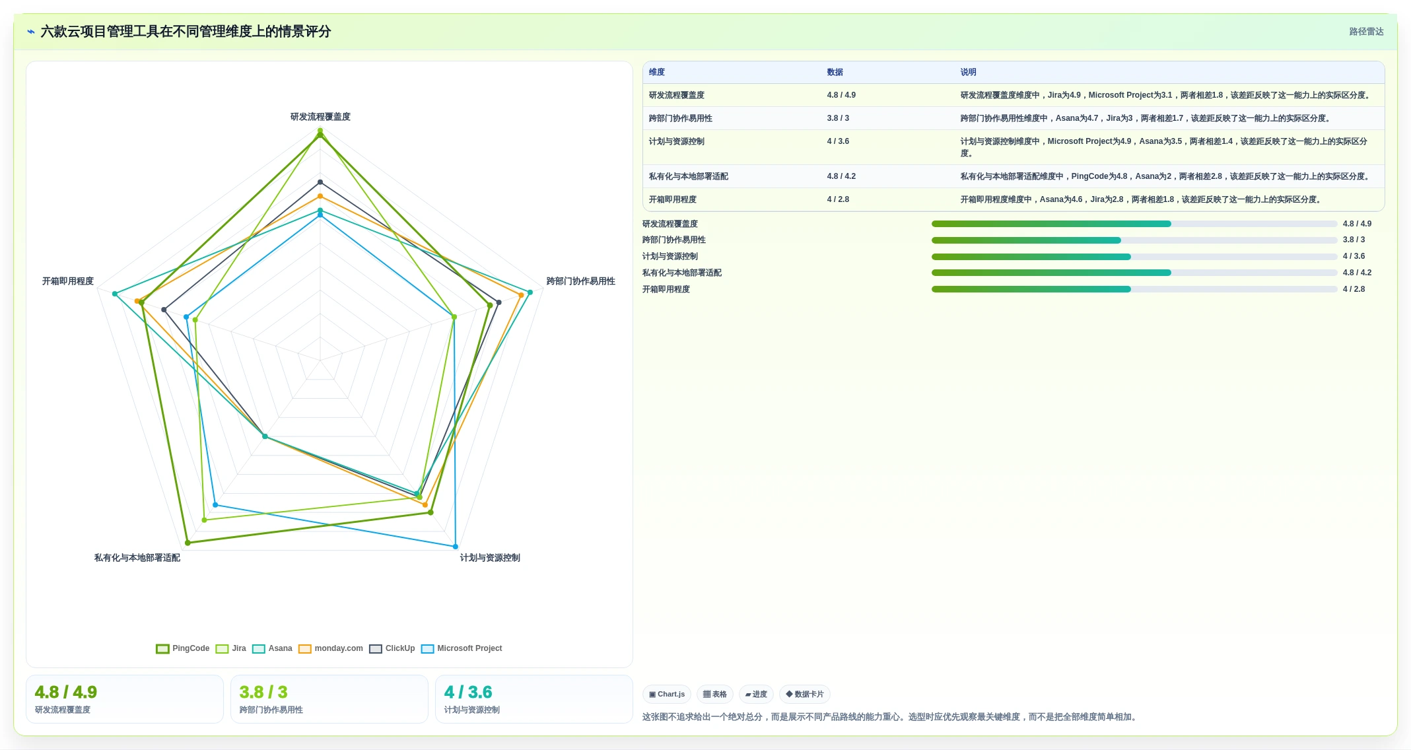Click the Microsoft Project point on 计划与资源控制 axis
This screenshot has height=750, width=1411.
456,547
